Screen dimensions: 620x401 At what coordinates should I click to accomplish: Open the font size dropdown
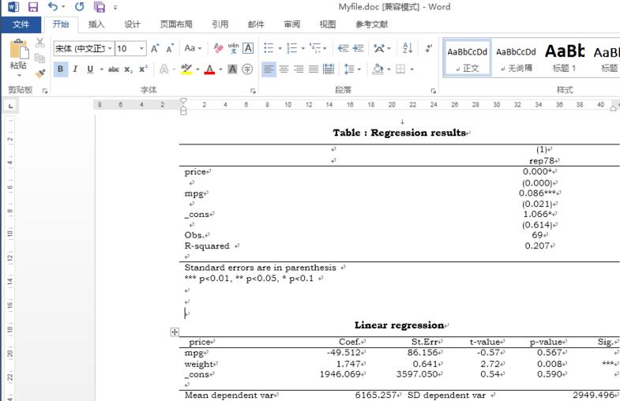point(141,49)
